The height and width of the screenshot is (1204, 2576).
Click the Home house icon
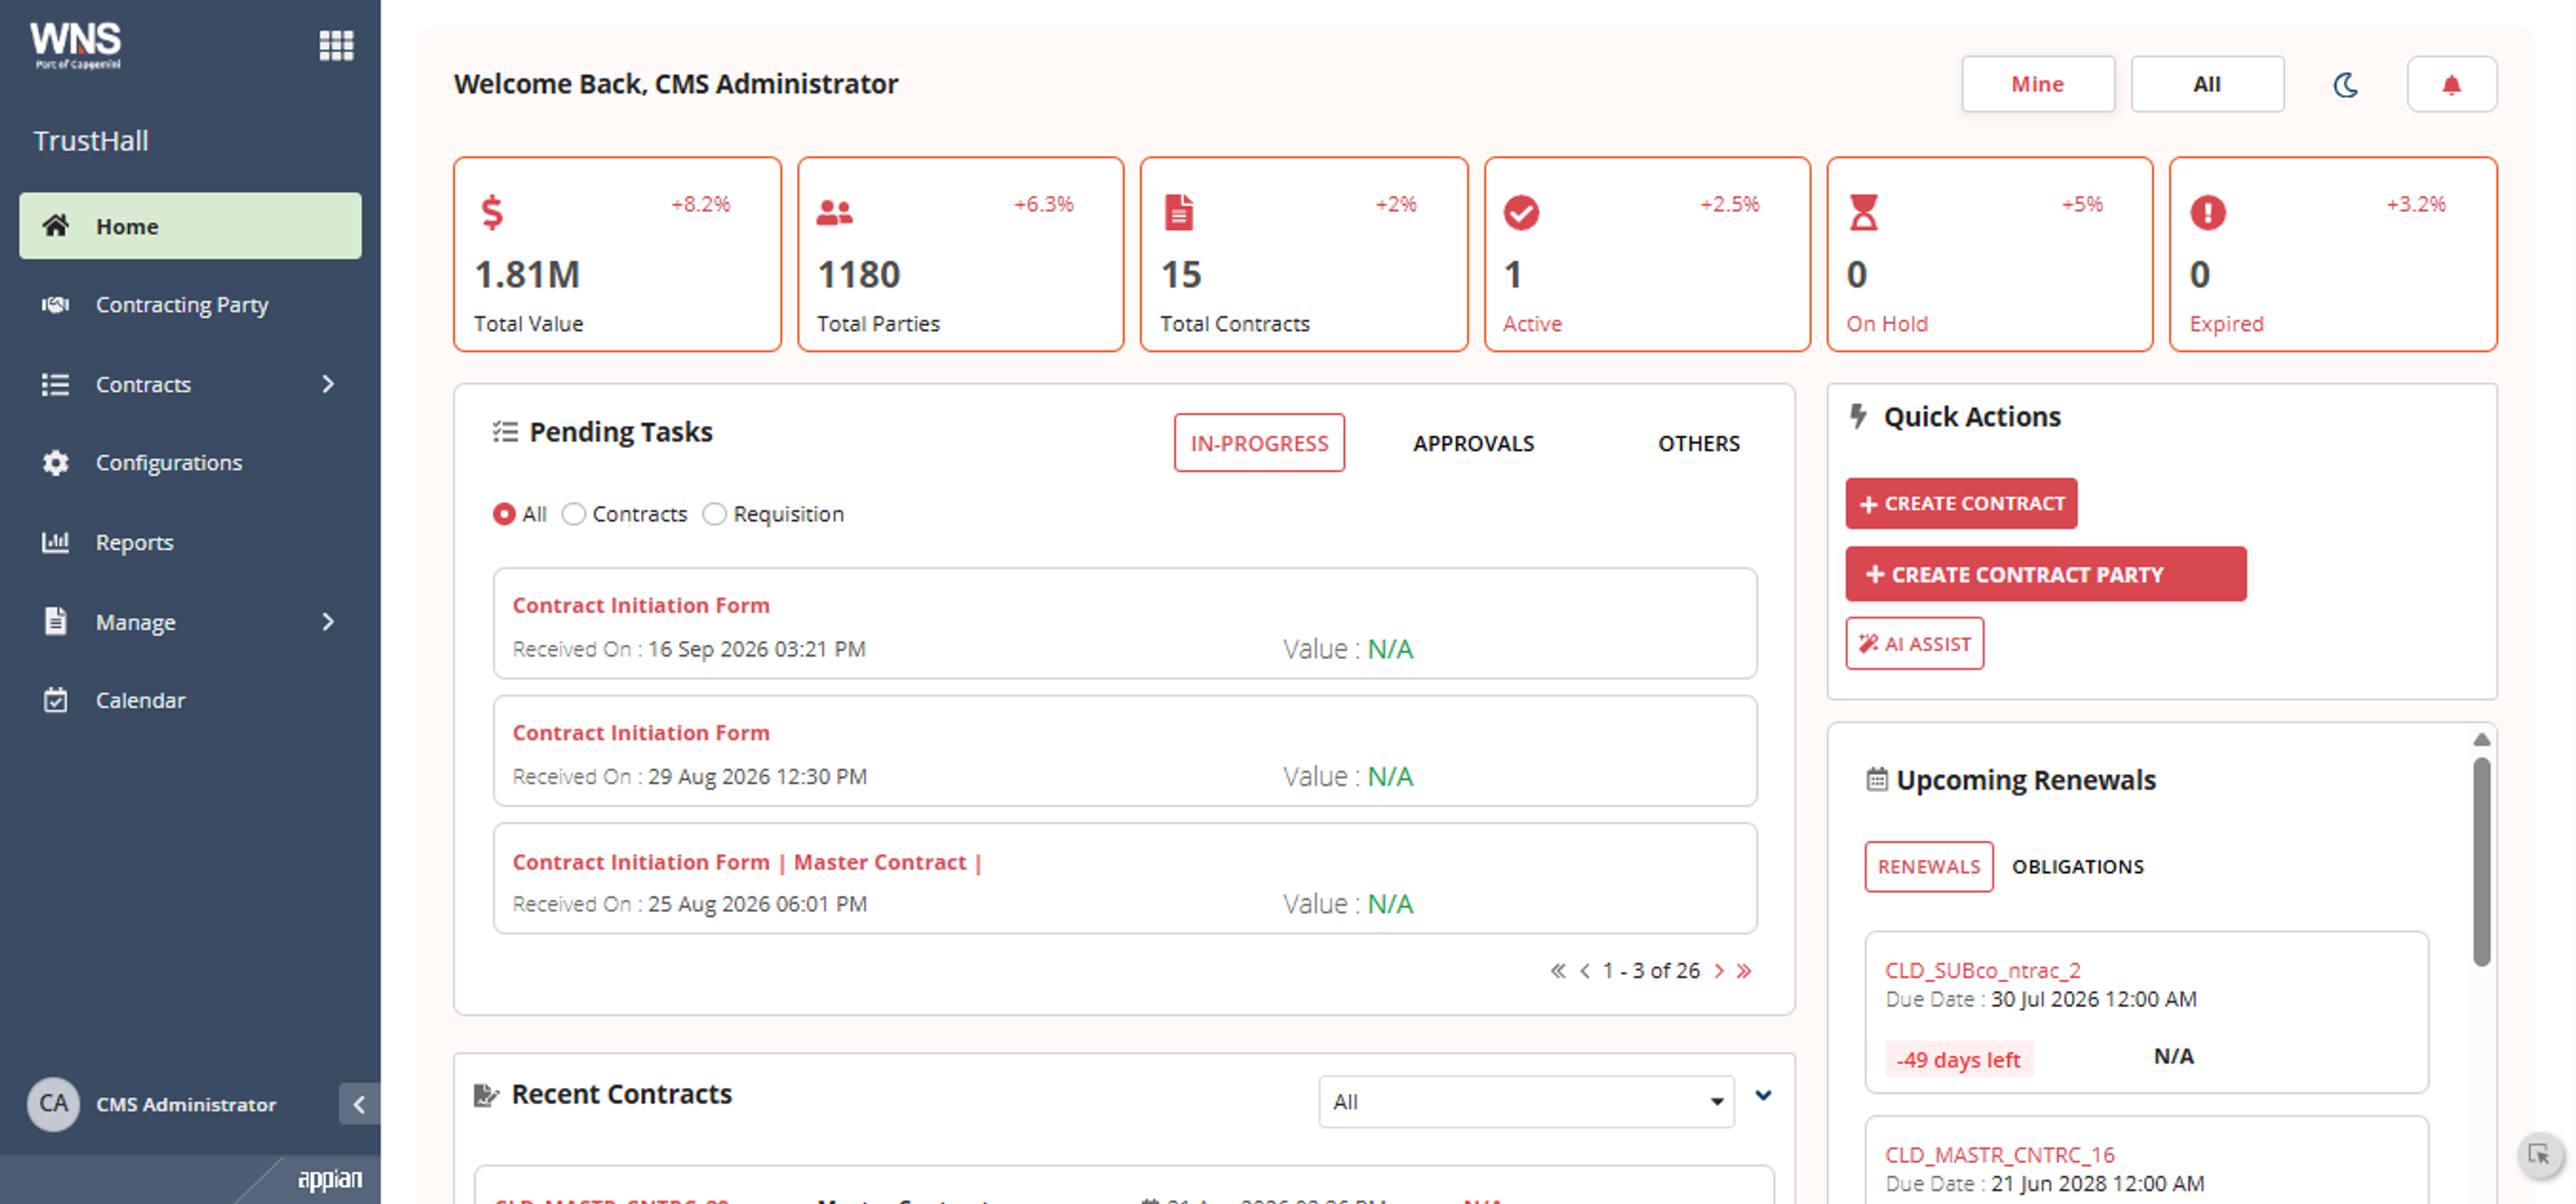tap(56, 226)
